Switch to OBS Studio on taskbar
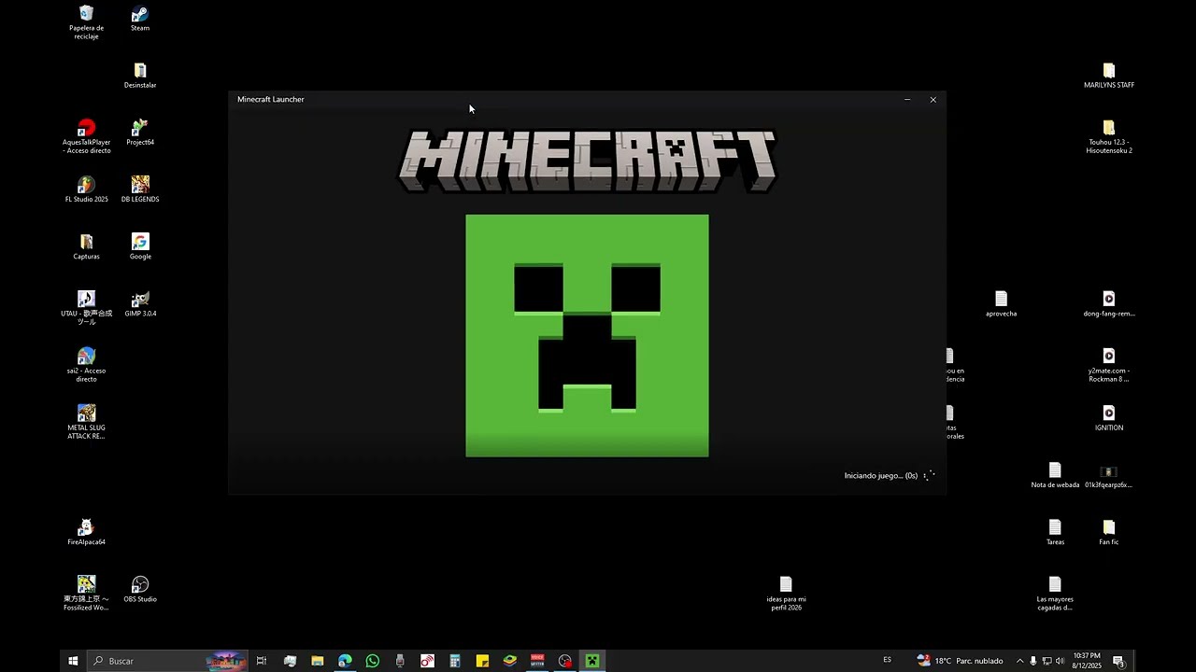 (x=565, y=661)
